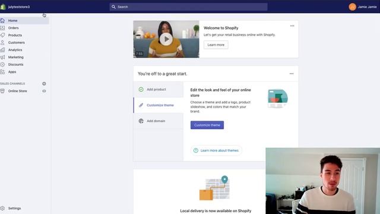Click the Add domain globe icon
Viewport: 380px width, 214px height.
click(x=141, y=121)
